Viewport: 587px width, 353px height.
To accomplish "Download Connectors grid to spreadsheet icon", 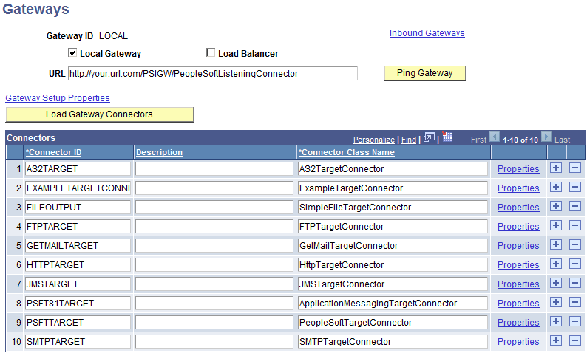I will click(x=447, y=137).
